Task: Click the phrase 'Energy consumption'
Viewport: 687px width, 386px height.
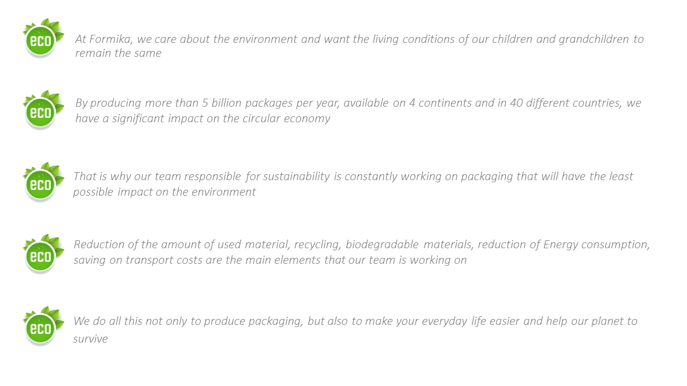Action: [x=596, y=244]
